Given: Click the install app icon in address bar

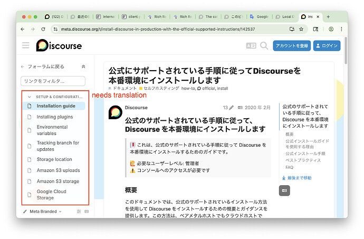Looking at the screenshot, I should click(292, 29).
